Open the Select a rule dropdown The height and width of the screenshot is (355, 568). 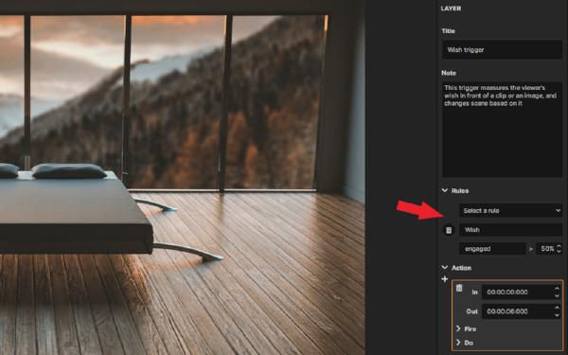tap(511, 210)
